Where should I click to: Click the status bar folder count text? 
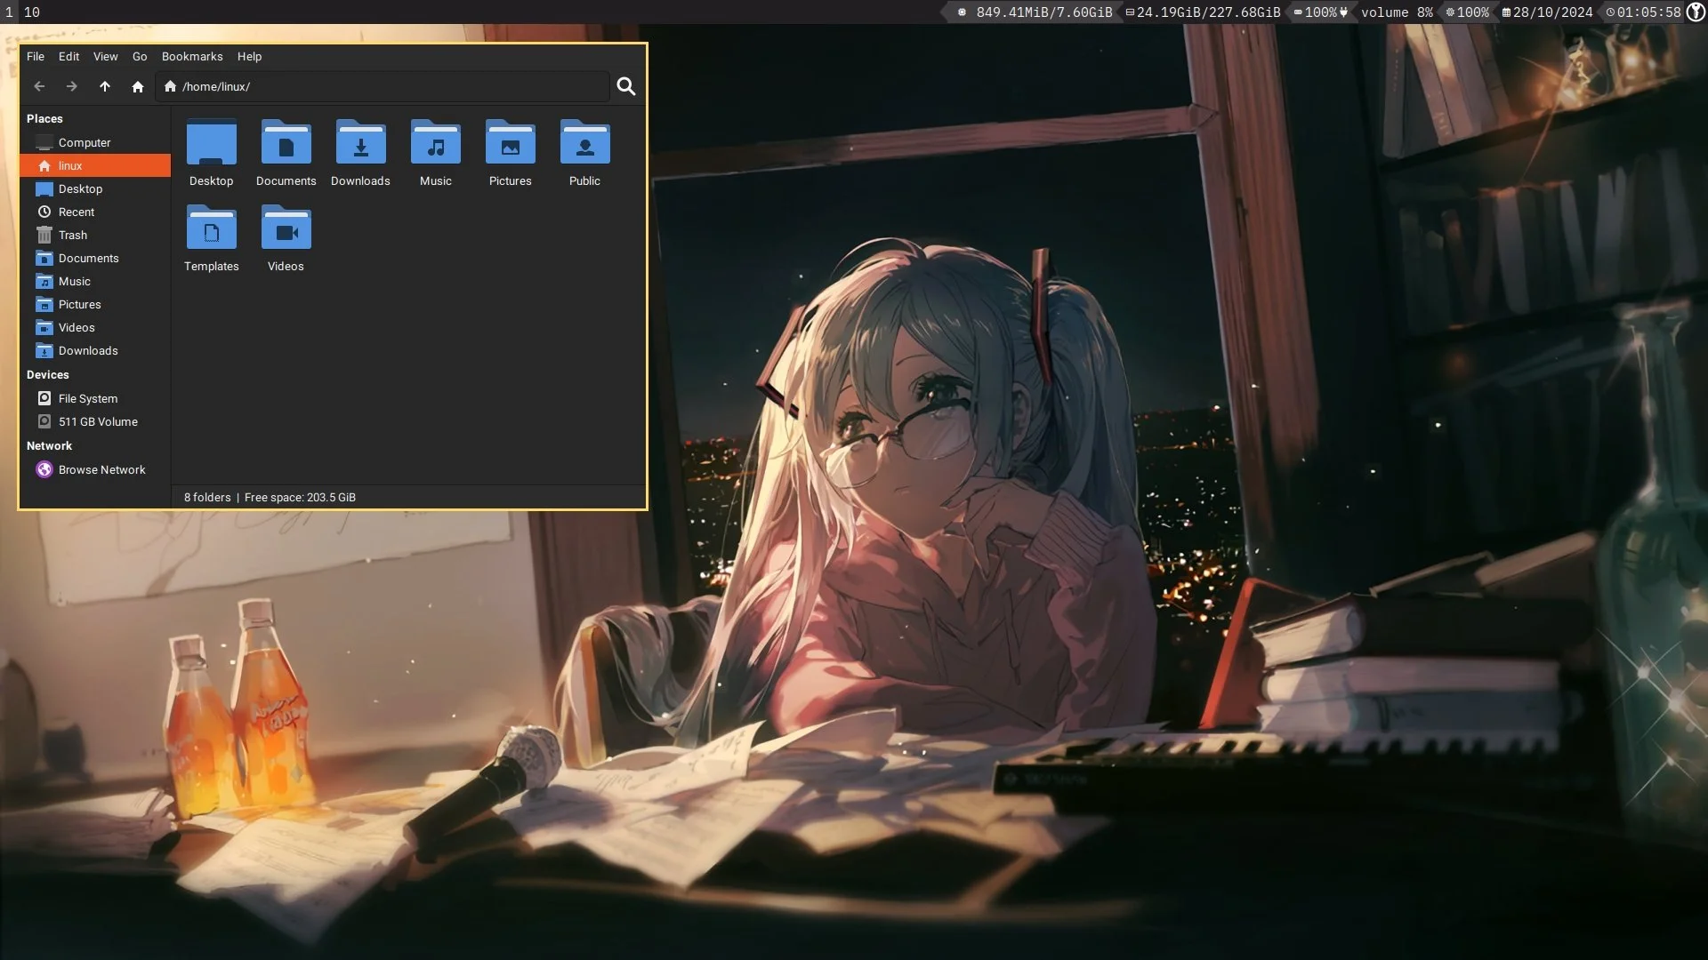click(207, 497)
